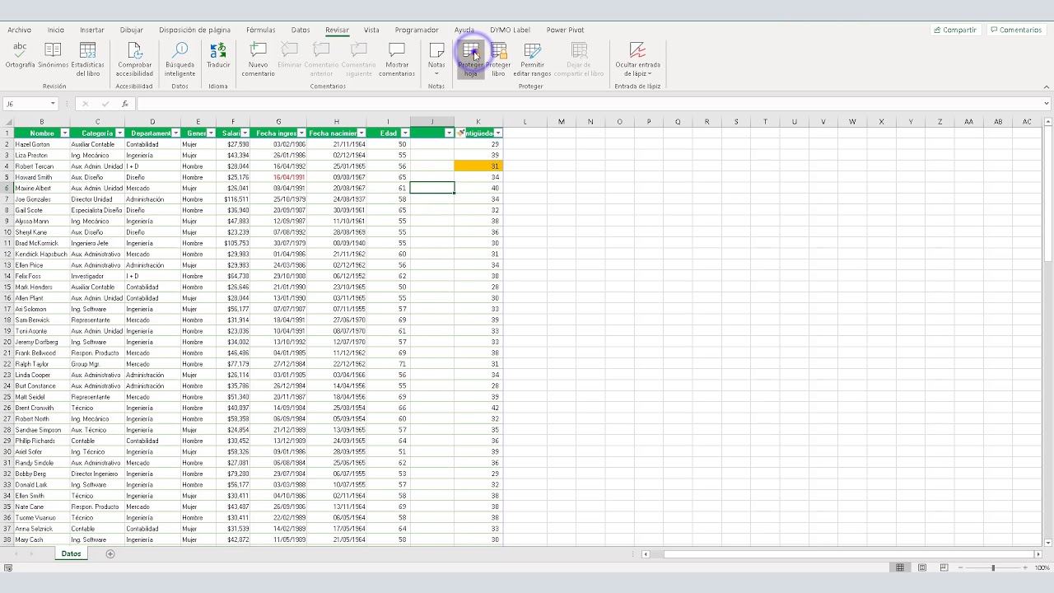Switch to Page Break Preview in status bar
Image resolution: width=1054 pixels, height=593 pixels.
(x=944, y=567)
